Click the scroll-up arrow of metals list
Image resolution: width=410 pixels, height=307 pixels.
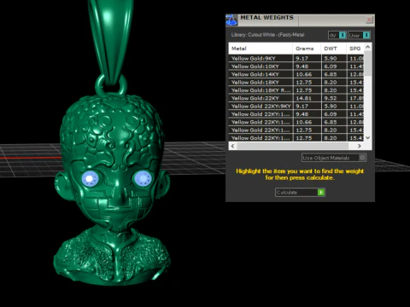(x=368, y=47)
